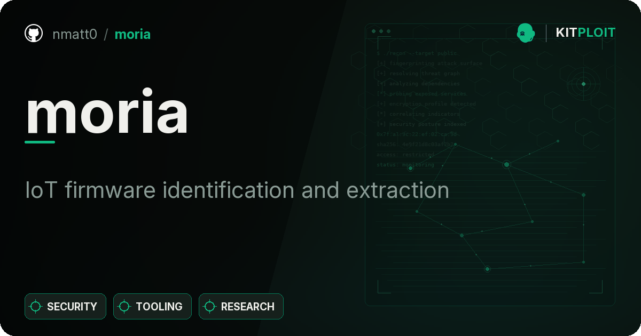Viewport: 641px width, 336px height.
Task: Click the KitPloit mascot logo icon
Action: tap(526, 33)
